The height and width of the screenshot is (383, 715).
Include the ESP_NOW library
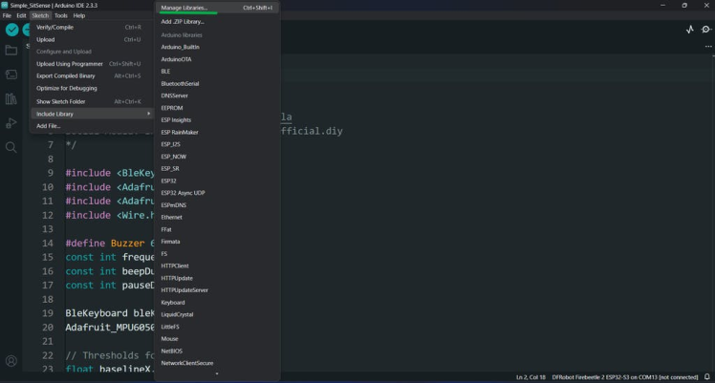(217, 157)
